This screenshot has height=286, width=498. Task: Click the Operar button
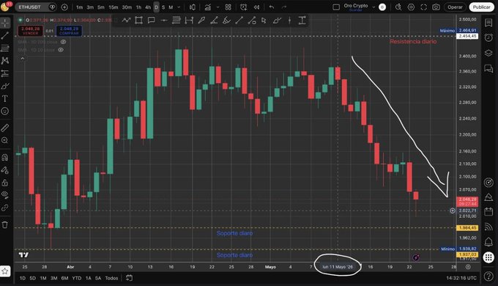point(455,7)
